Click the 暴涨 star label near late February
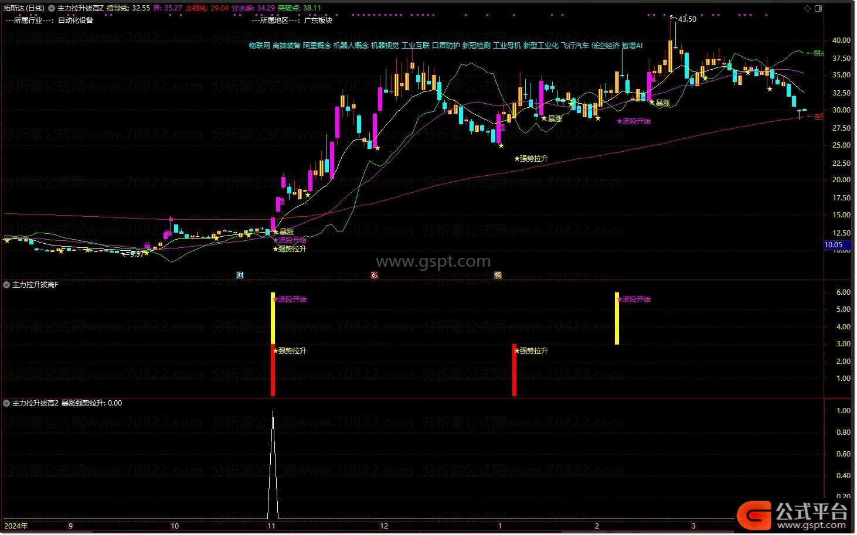The height and width of the screenshot is (535, 857). click(659, 103)
